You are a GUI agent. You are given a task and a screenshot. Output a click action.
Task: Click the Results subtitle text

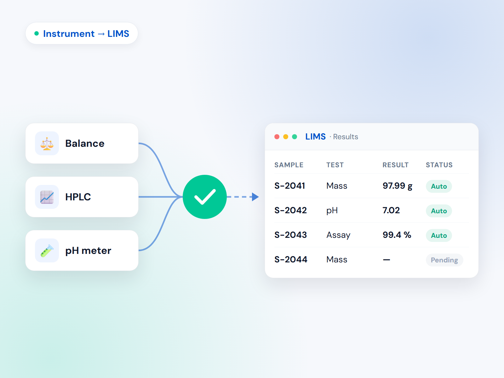pyautogui.click(x=346, y=137)
